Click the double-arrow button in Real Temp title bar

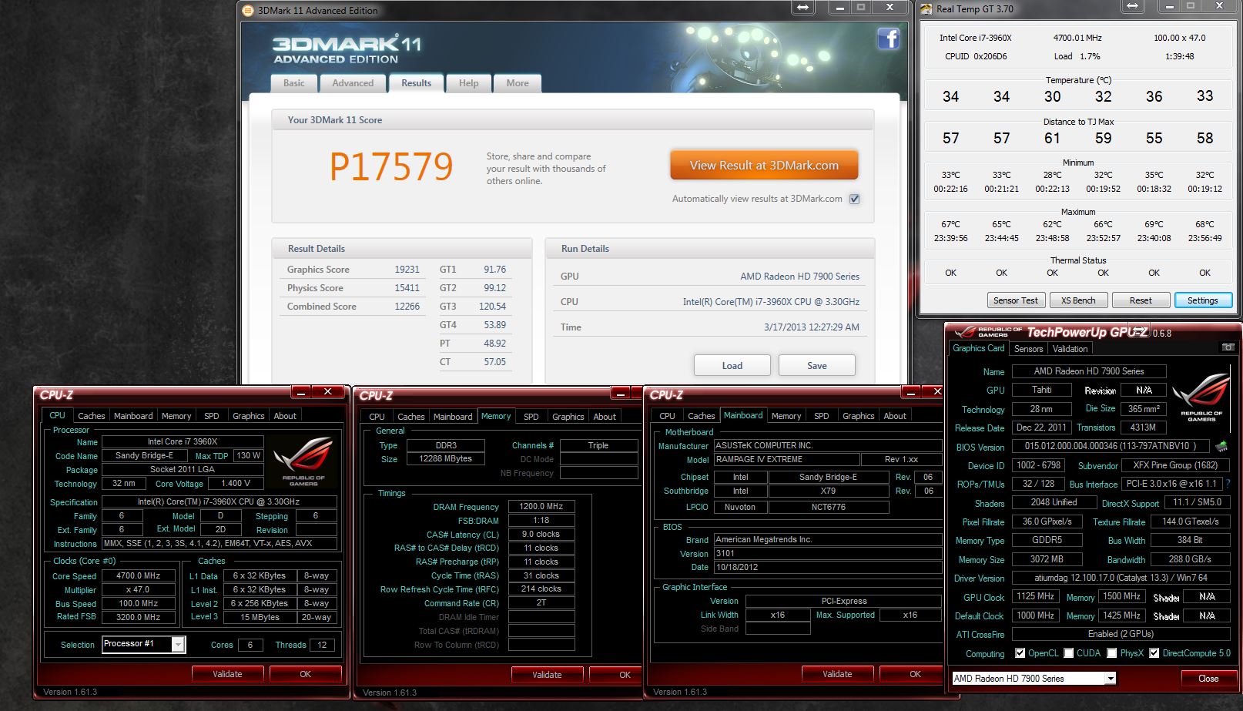click(x=1132, y=6)
